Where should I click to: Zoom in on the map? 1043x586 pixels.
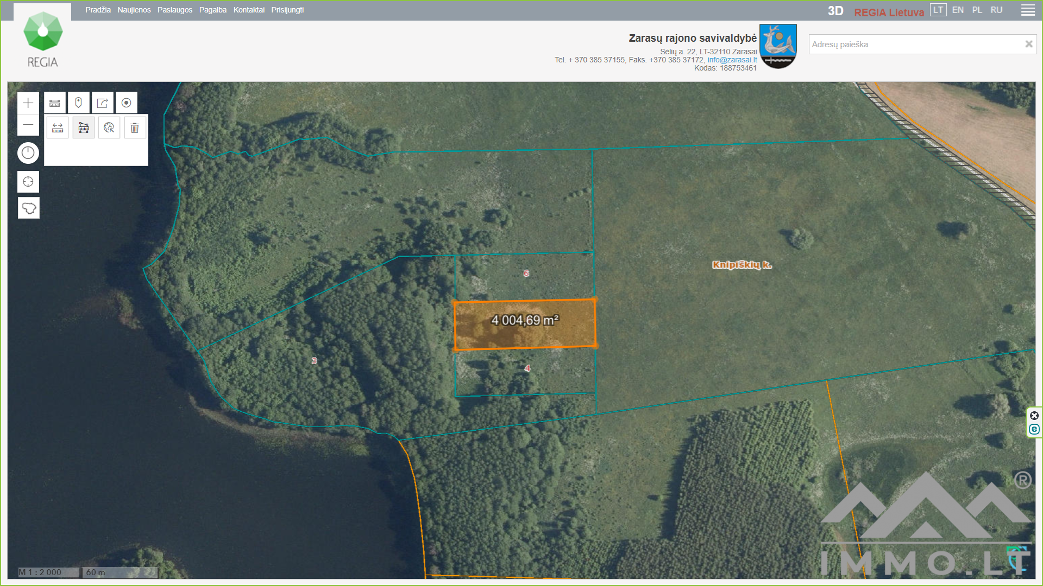click(x=28, y=103)
